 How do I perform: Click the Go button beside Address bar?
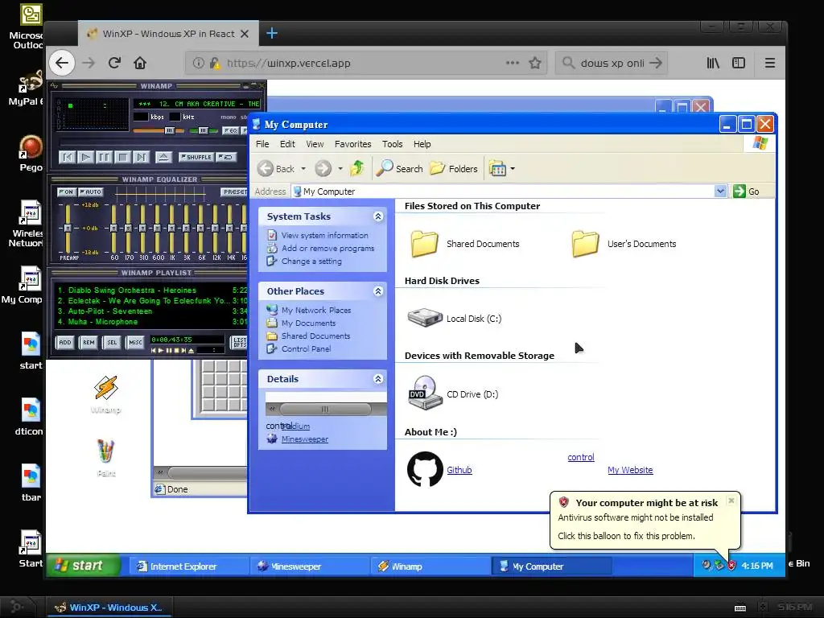[746, 192]
